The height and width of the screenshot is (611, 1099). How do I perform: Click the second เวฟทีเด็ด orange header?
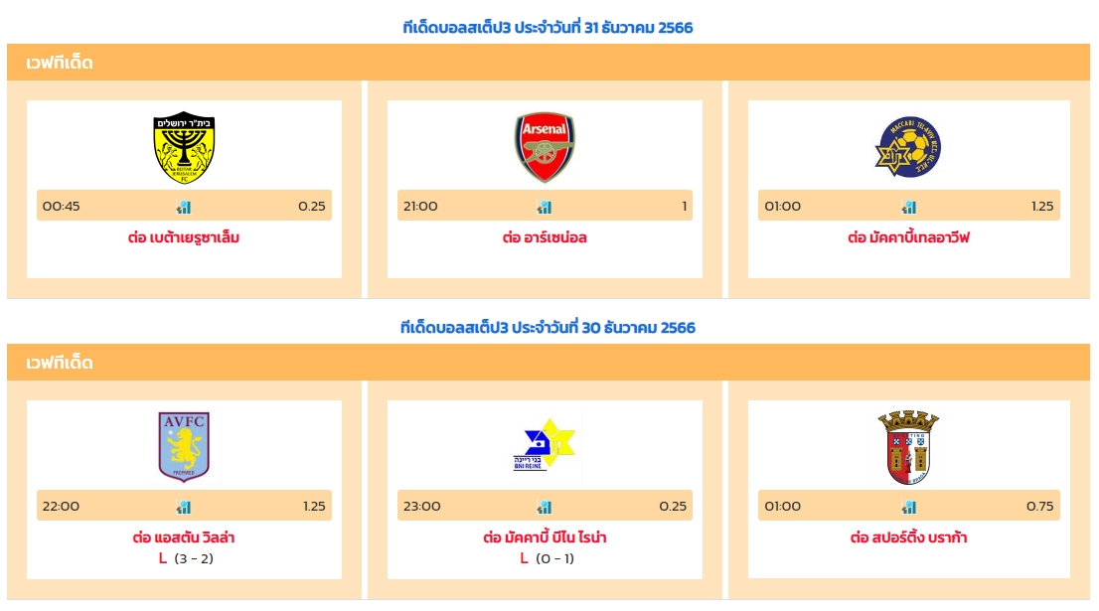[x=549, y=363]
